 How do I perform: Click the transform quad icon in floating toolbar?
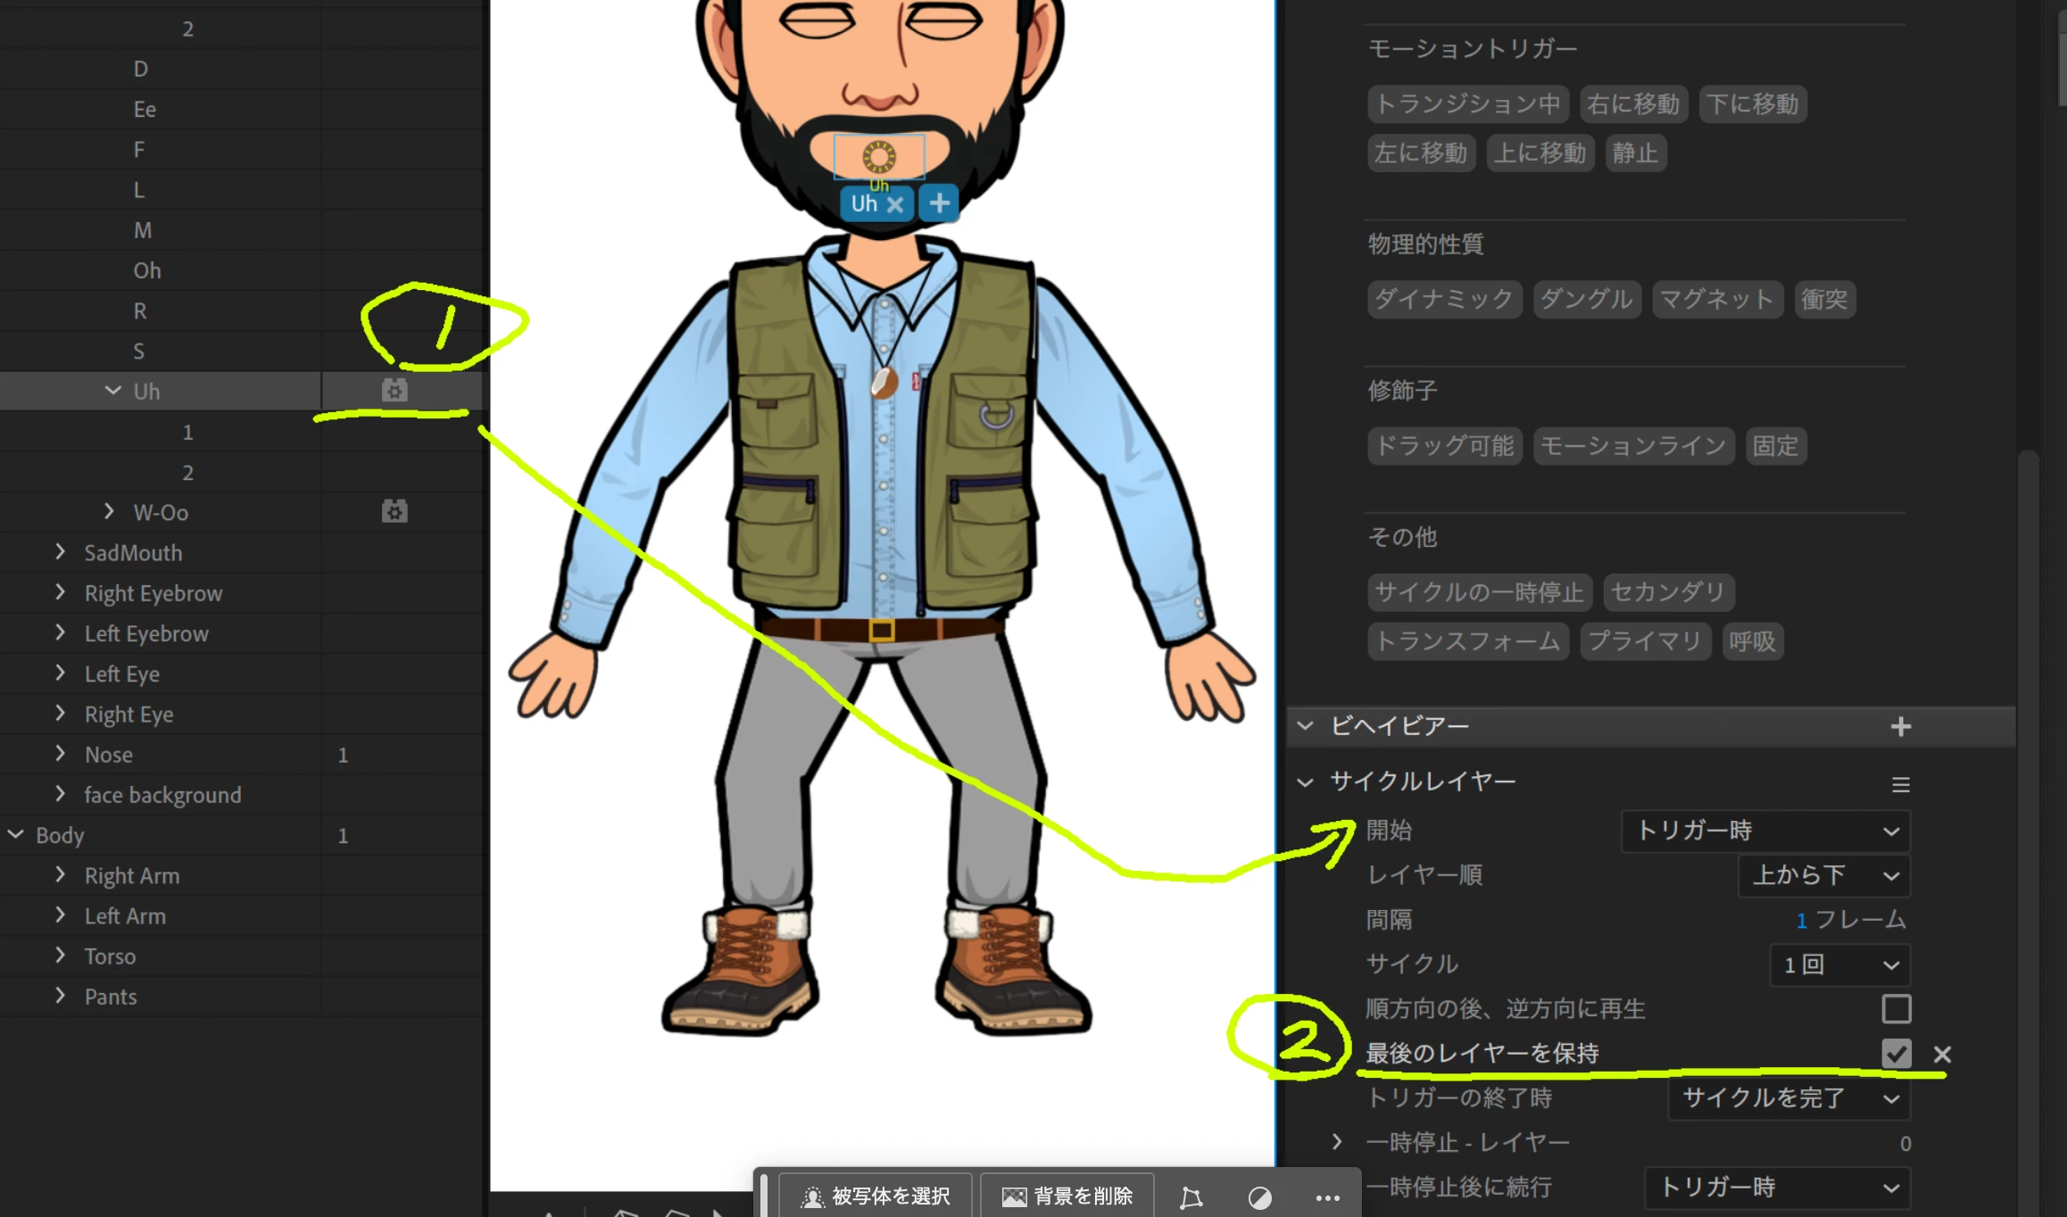point(1191,1196)
